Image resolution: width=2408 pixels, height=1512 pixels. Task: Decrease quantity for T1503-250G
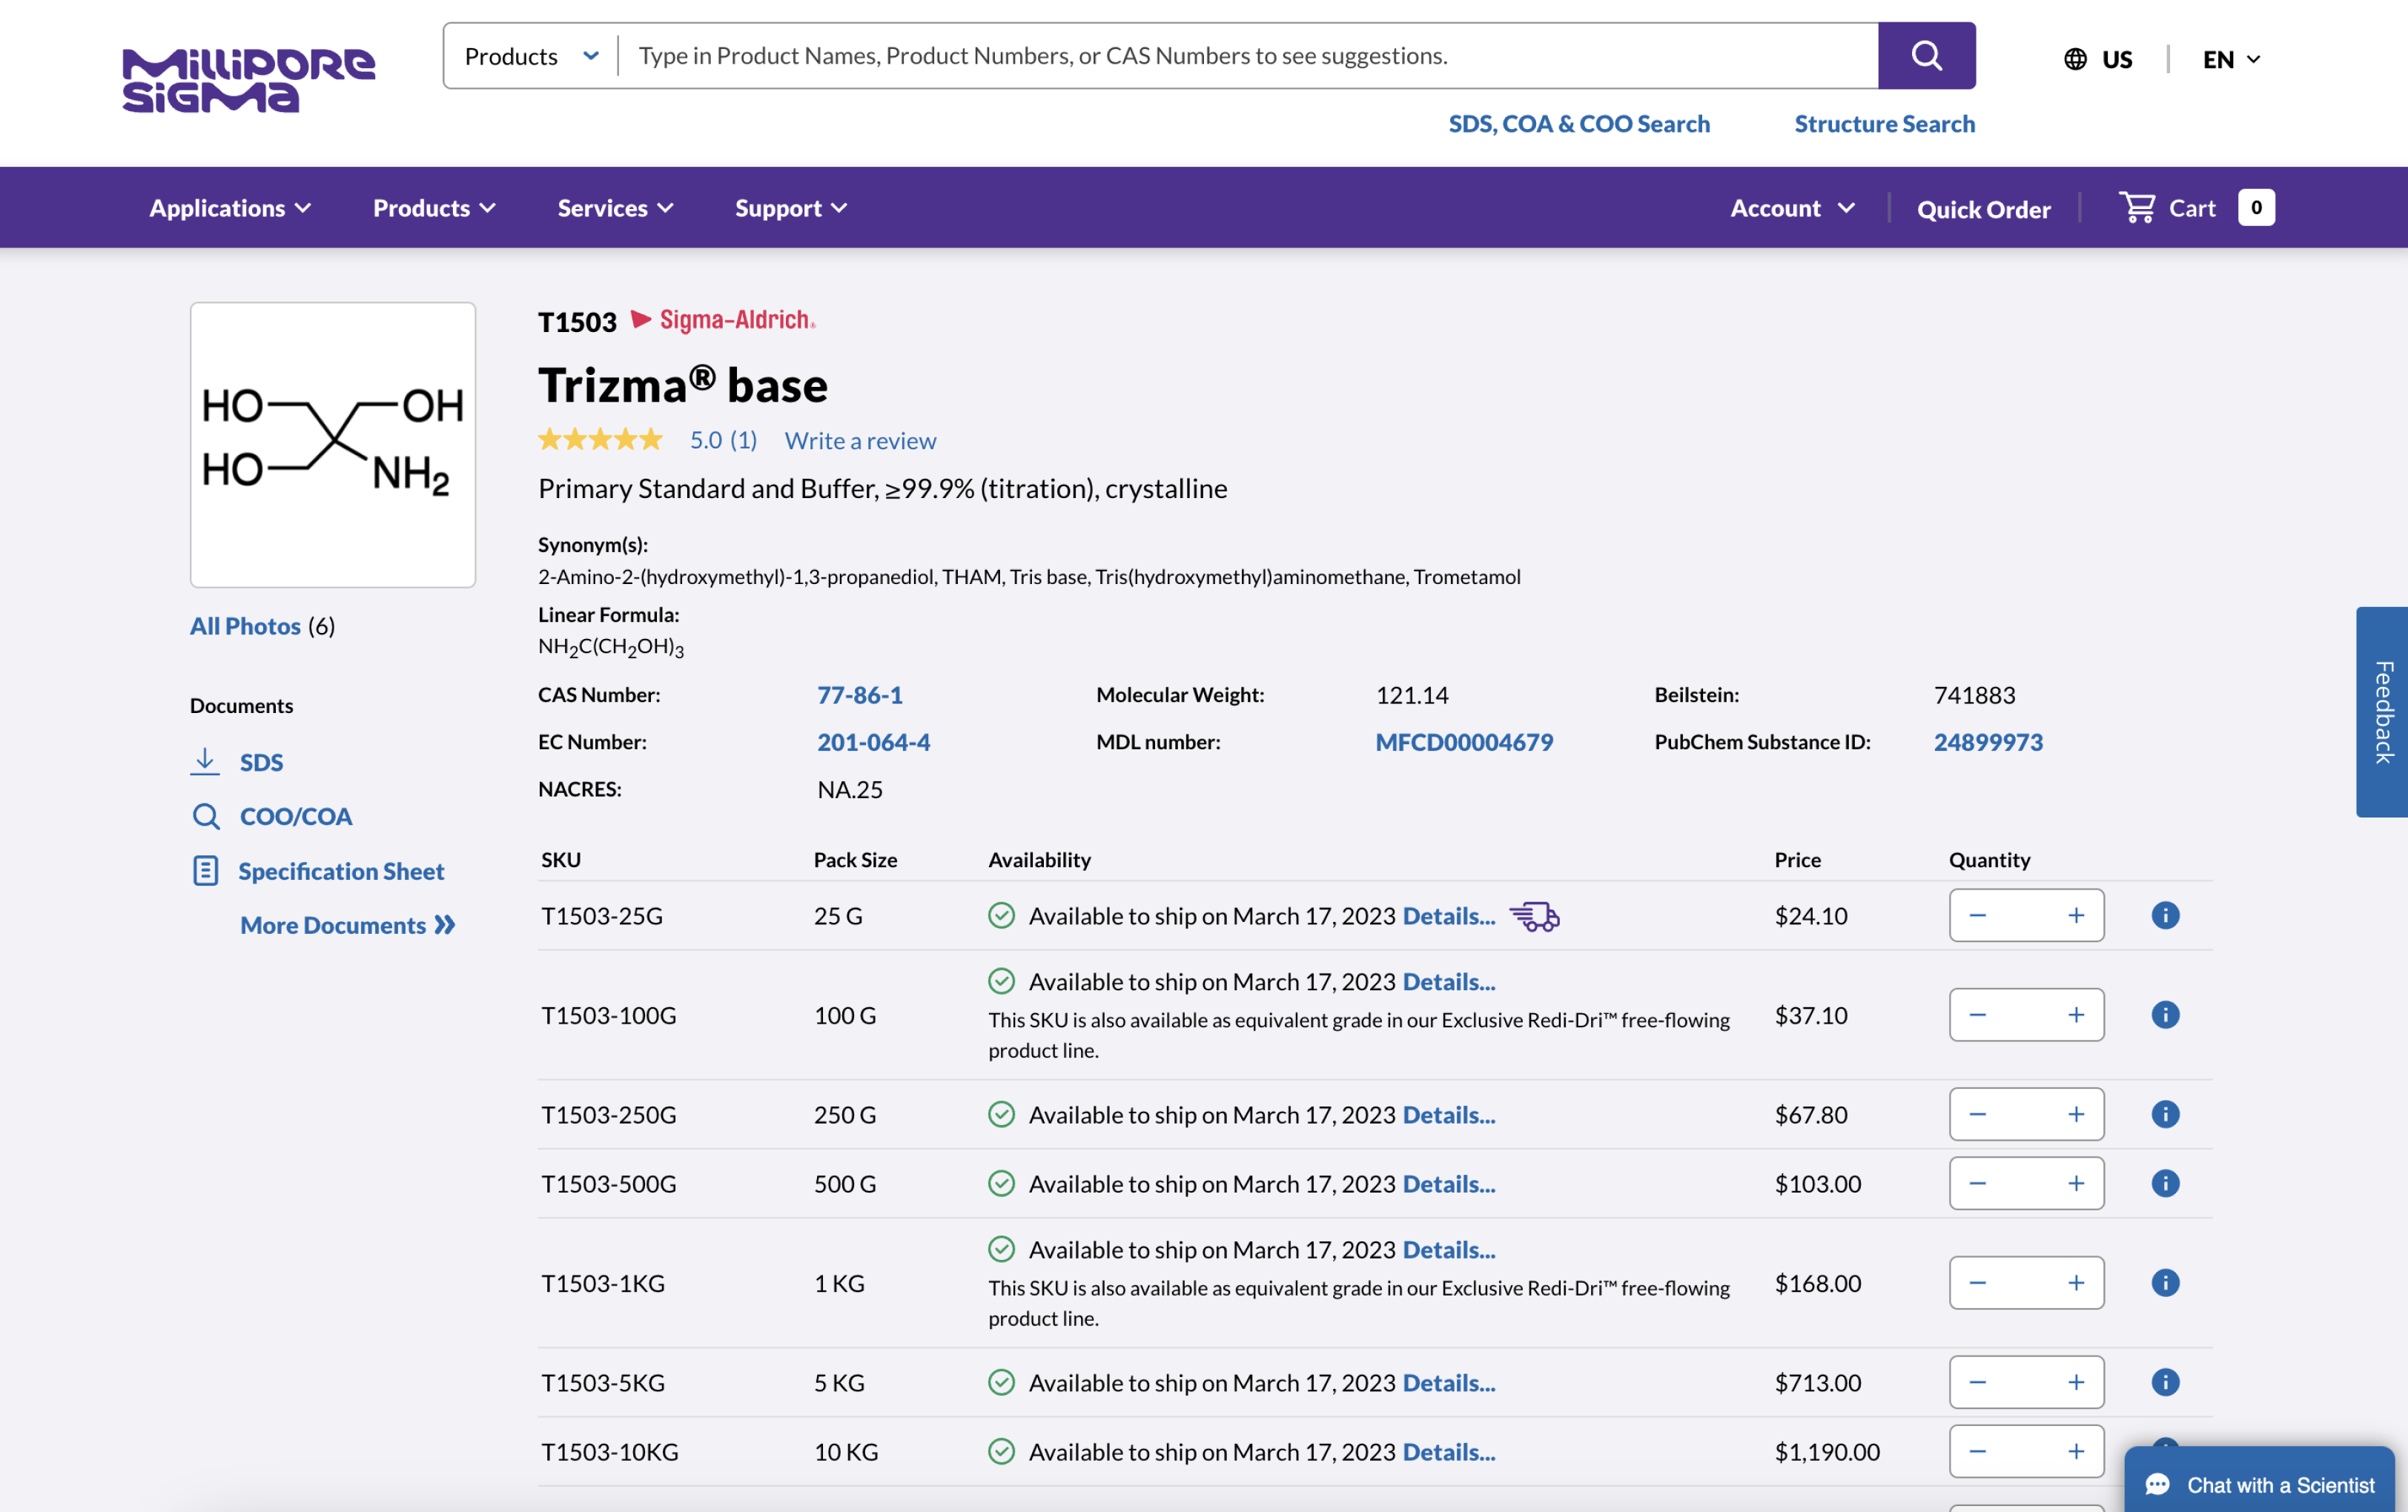(1977, 1114)
